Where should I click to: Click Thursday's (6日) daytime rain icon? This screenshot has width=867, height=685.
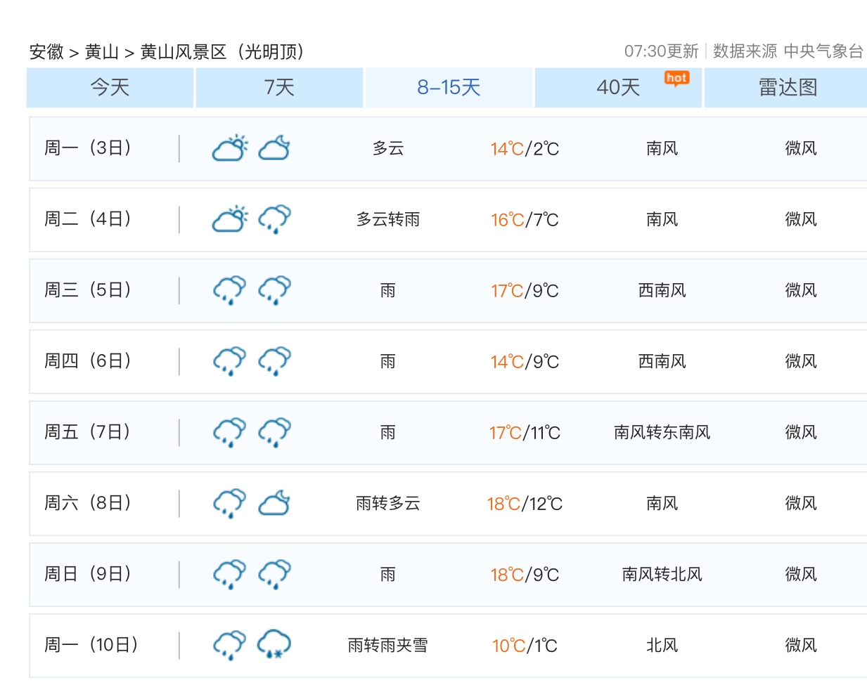click(228, 360)
